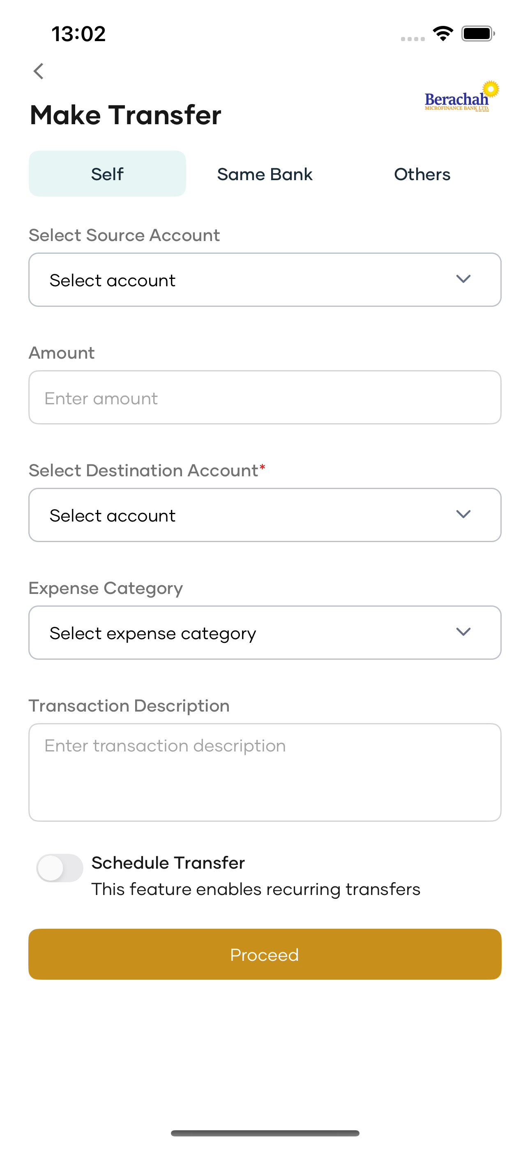Tap the Proceed button
The image size is (530, 1150).
[x=265, y=955]
